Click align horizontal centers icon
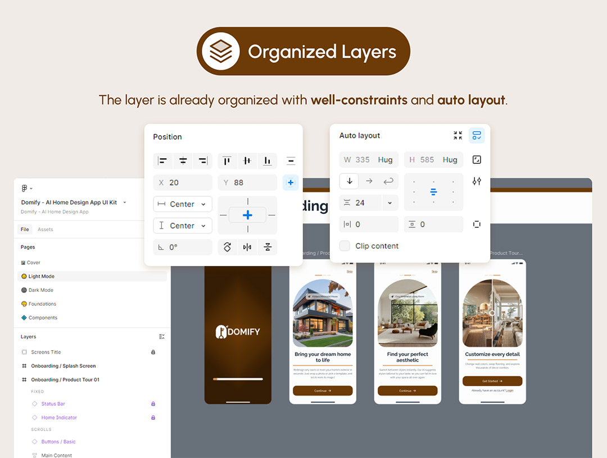This screenshot has width=607, height=458. click(183, 161)
